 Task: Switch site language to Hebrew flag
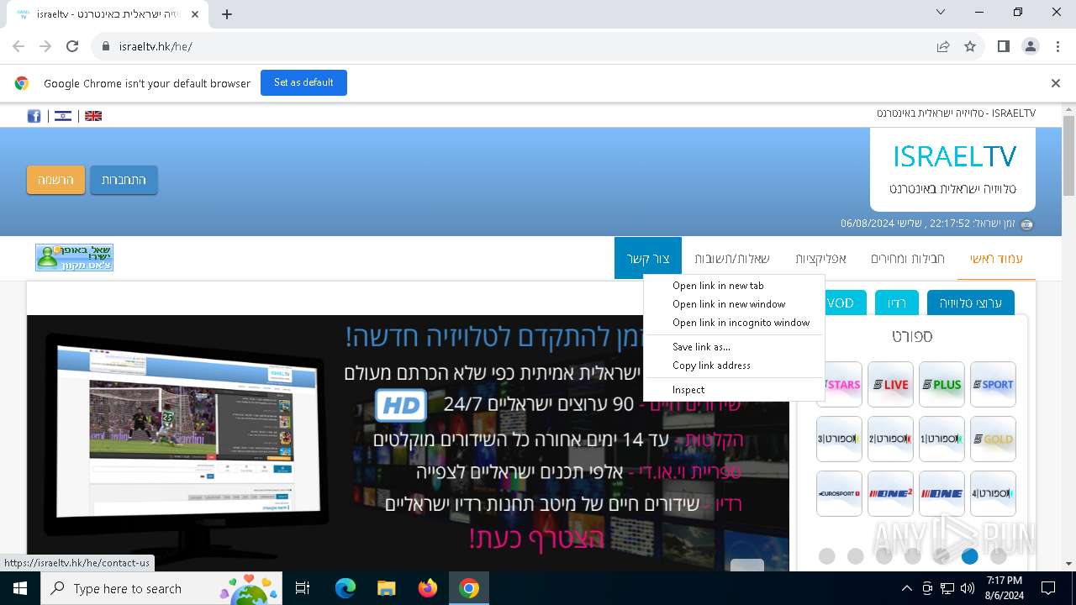(63, 116)
